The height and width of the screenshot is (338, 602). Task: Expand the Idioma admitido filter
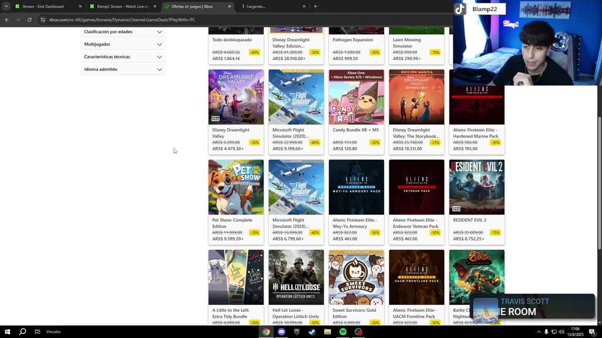[x=123, y=69]
